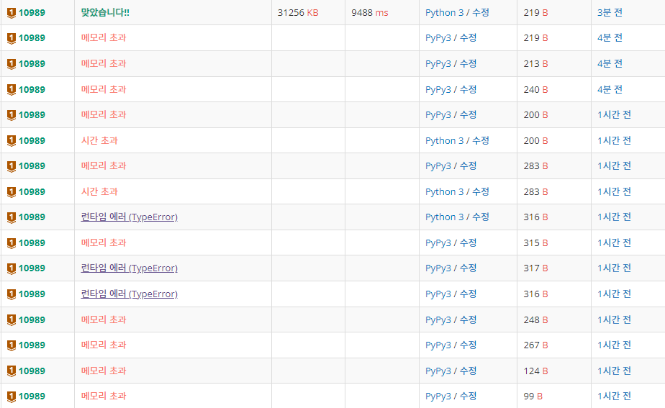Click 수정 in the 240 B row

(469, 89)
